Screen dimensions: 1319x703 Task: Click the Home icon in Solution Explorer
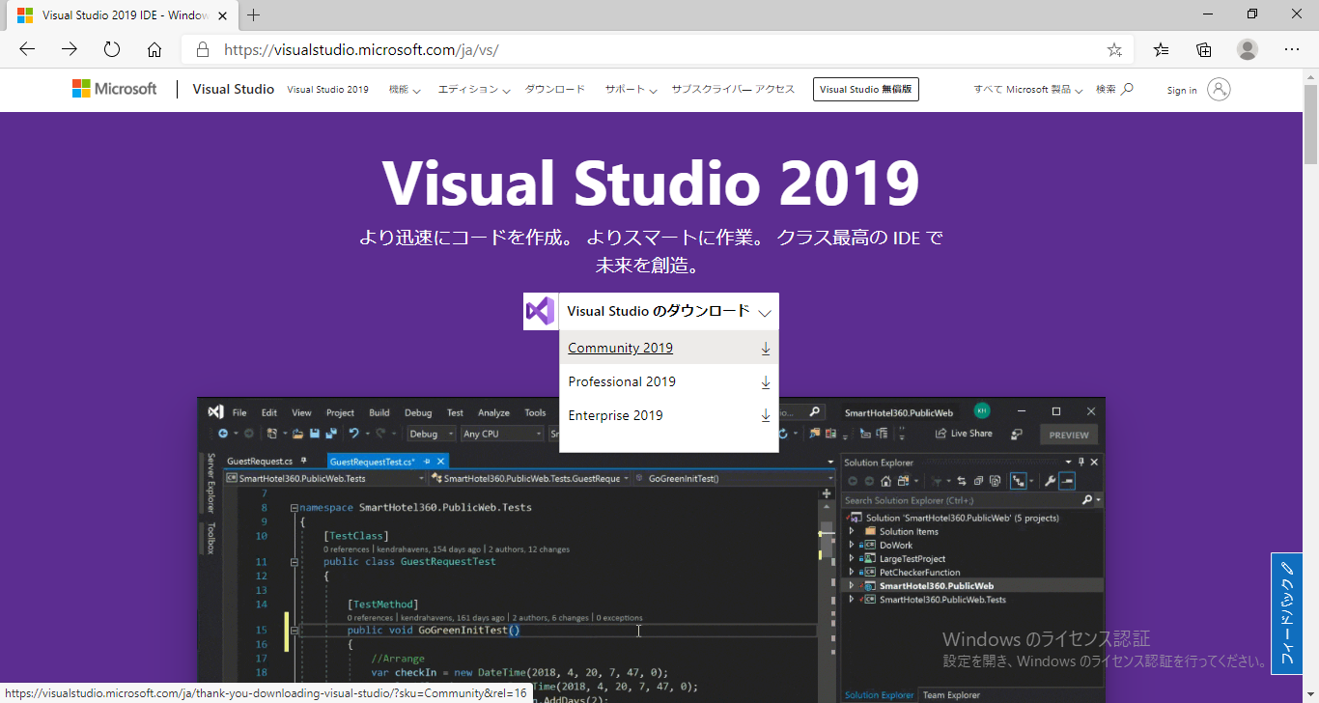(x=885, y=482)
